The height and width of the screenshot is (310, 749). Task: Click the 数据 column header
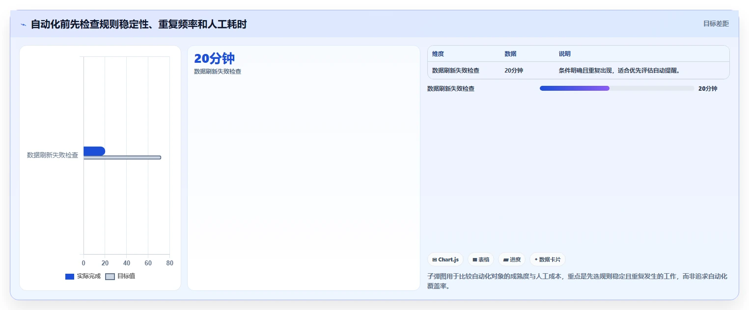pyautogui.click(x=510, y=54)
